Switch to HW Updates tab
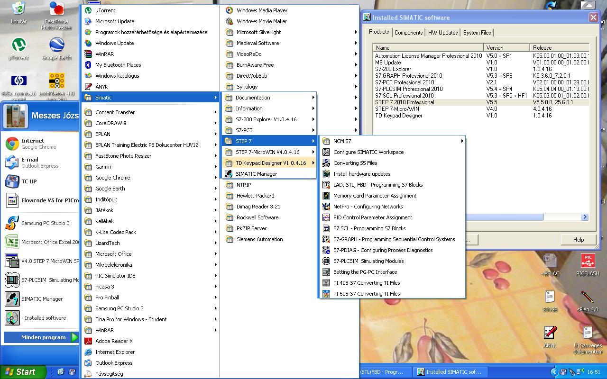Viewport: 607px width, 379px height. point(443,33)
